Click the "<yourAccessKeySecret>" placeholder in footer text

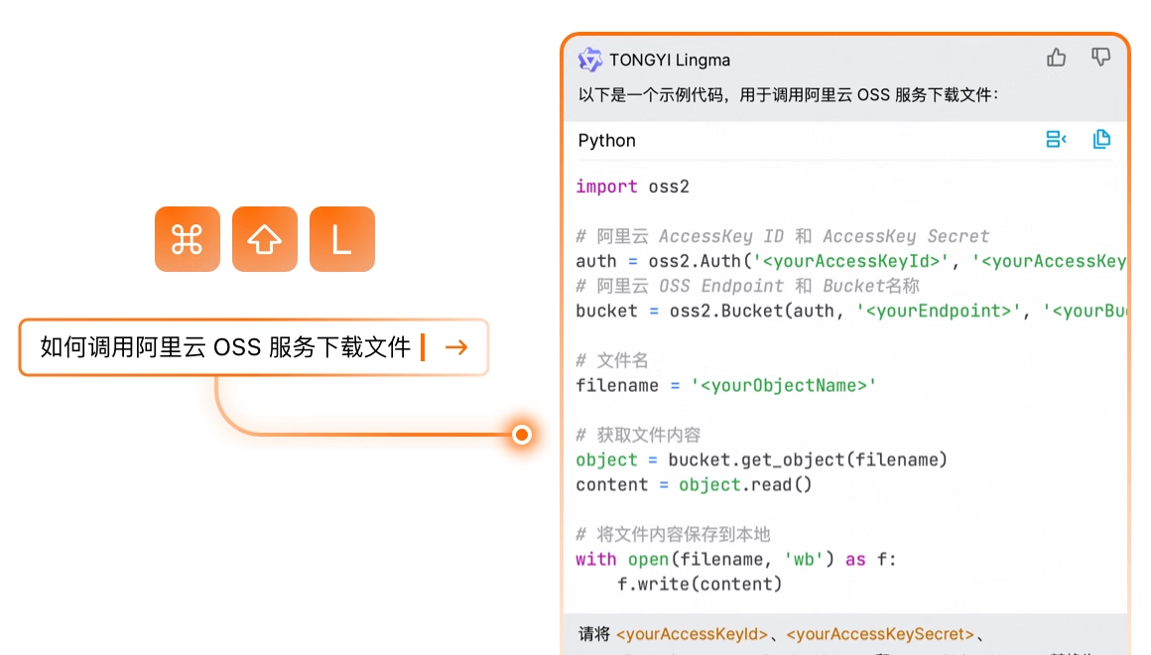[x=880, y=634]
